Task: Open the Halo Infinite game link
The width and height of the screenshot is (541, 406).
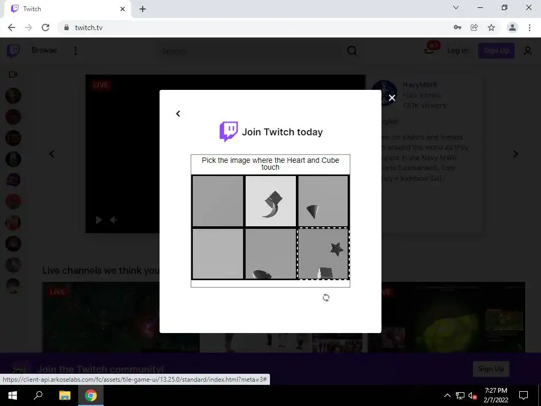Action: [x=422, y=95]
